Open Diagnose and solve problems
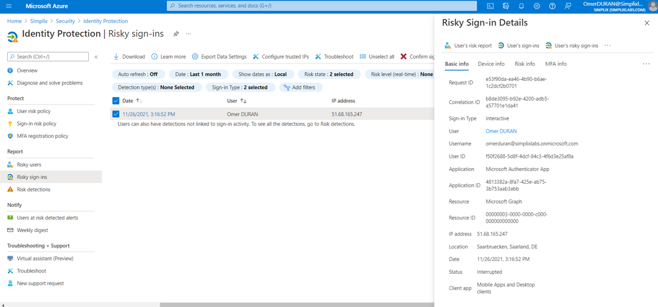 point(51,83)
